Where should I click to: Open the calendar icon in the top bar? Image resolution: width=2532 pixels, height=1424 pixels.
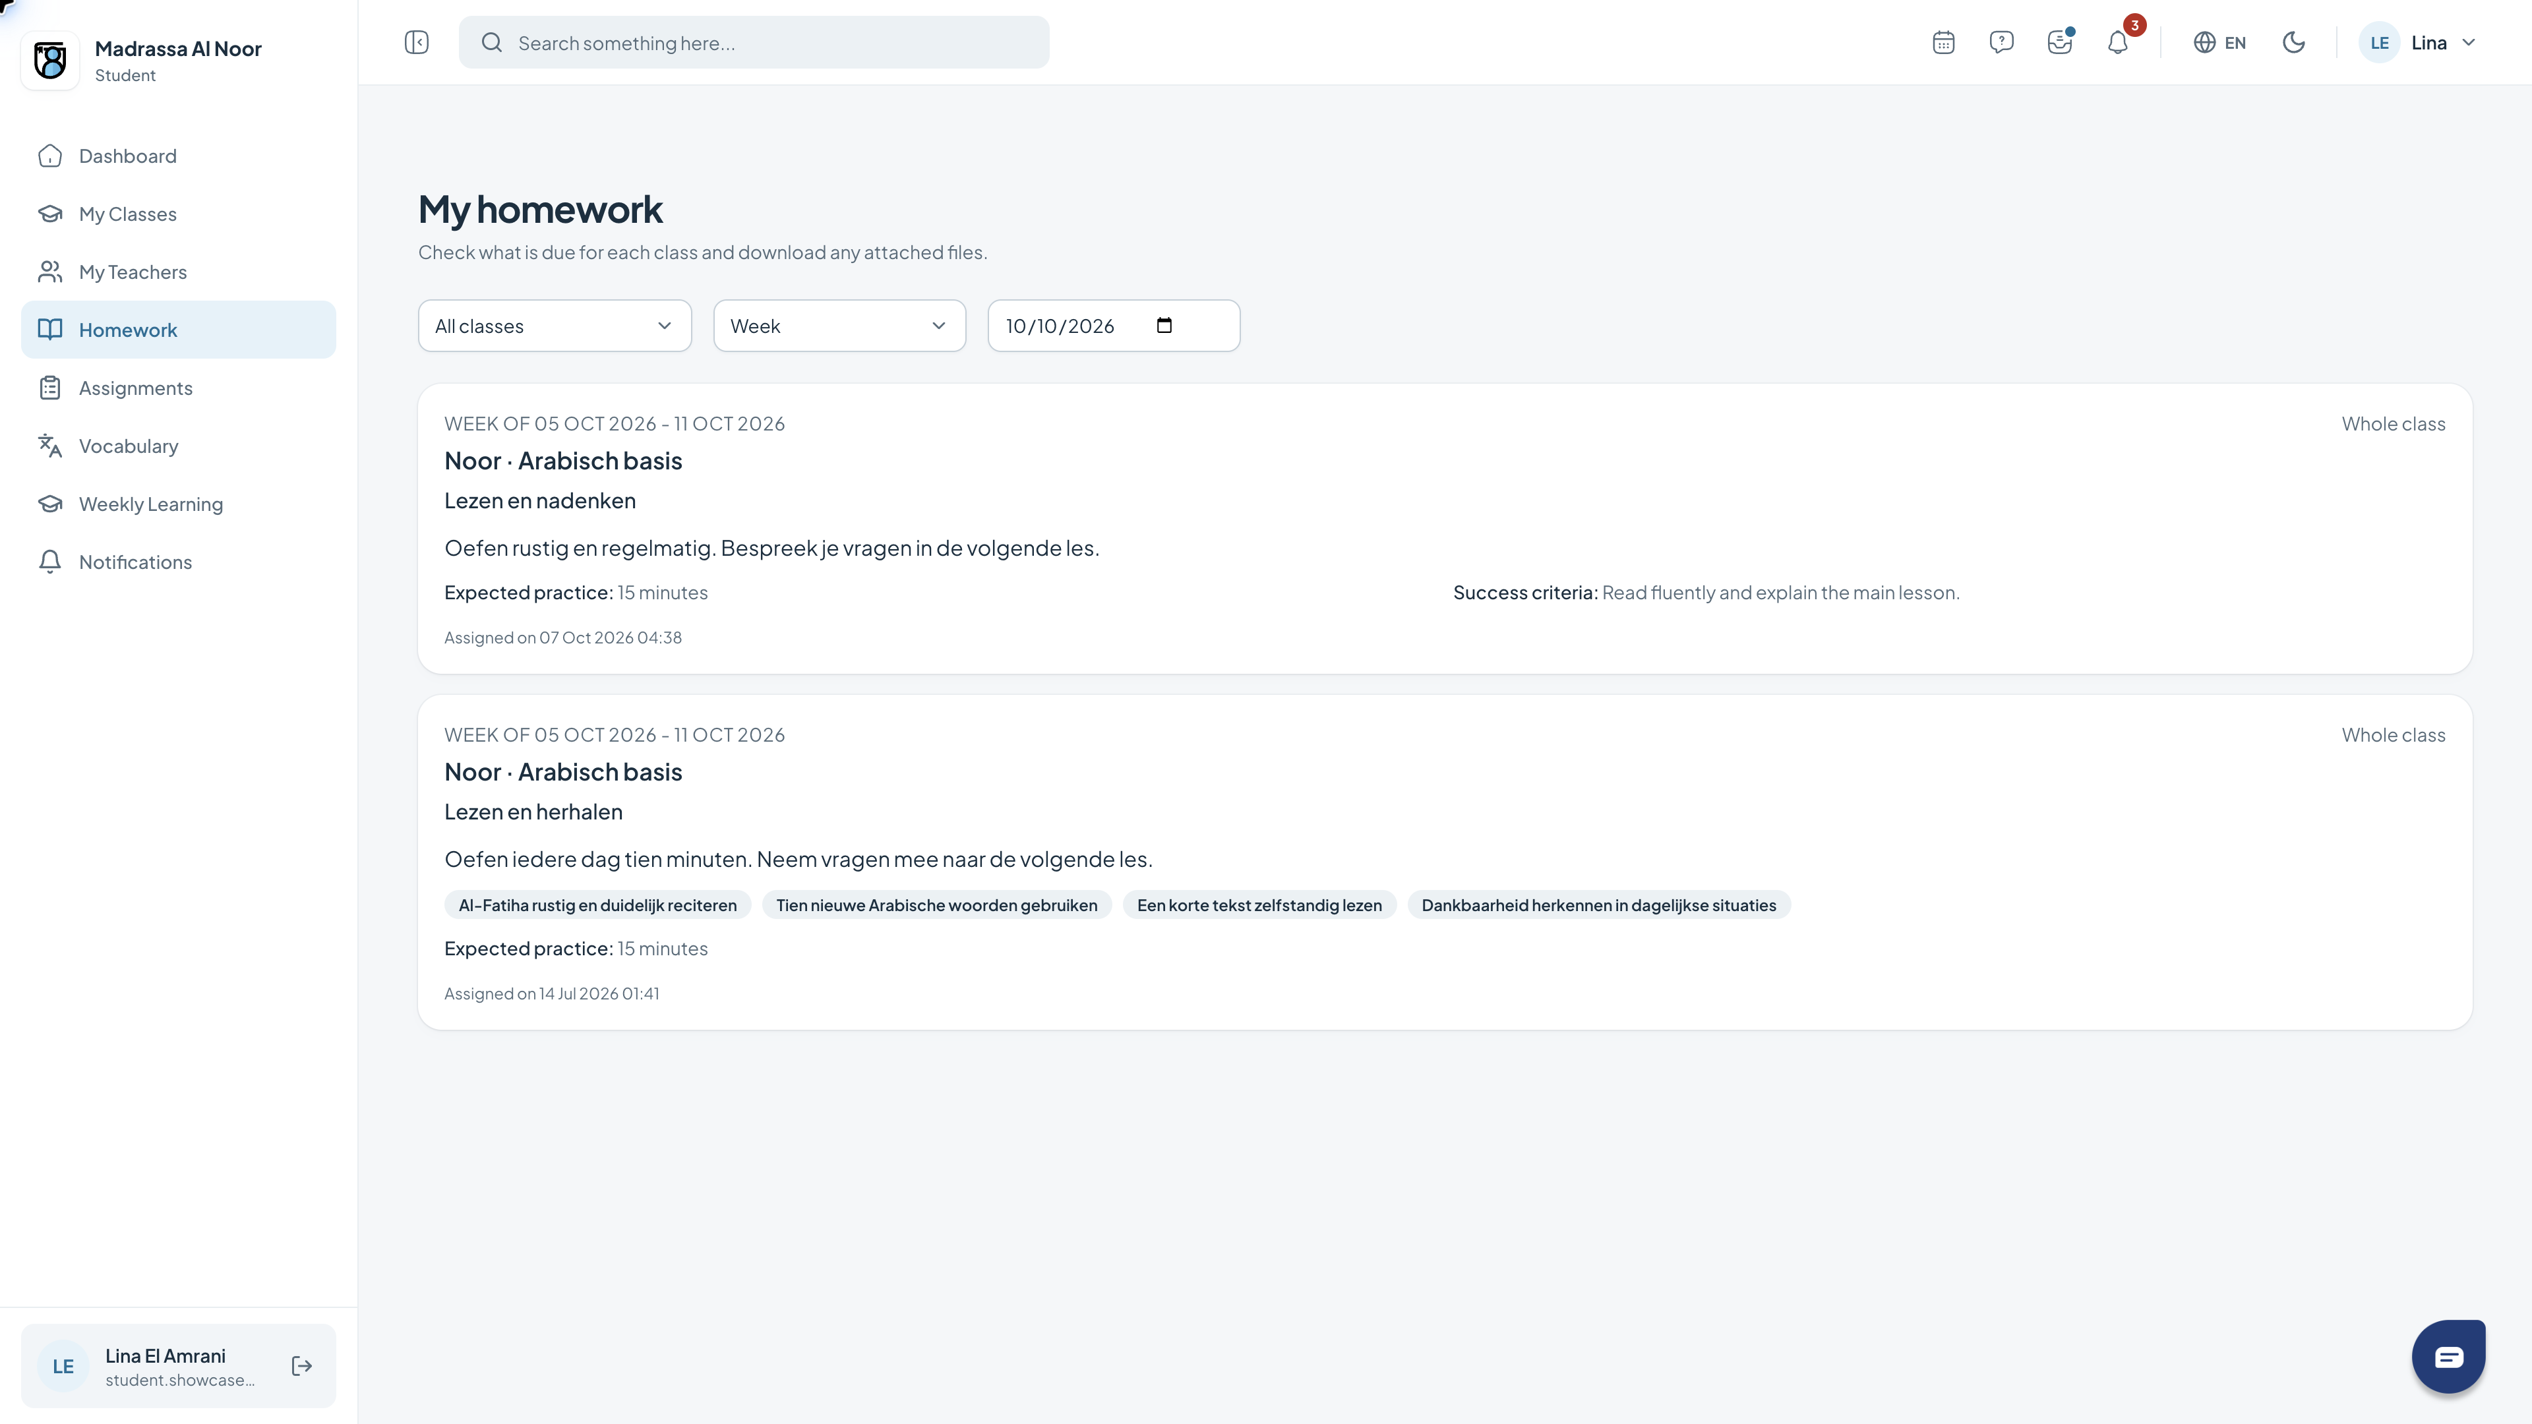coord(1943,42)
